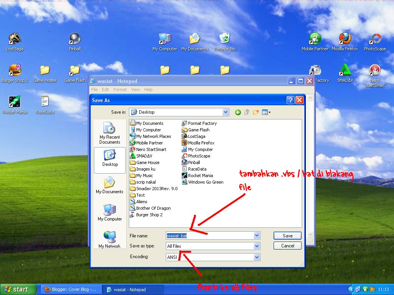Click the green Back navigation arrow
Viewport: 394px width, 295px height.
(237, 112)
